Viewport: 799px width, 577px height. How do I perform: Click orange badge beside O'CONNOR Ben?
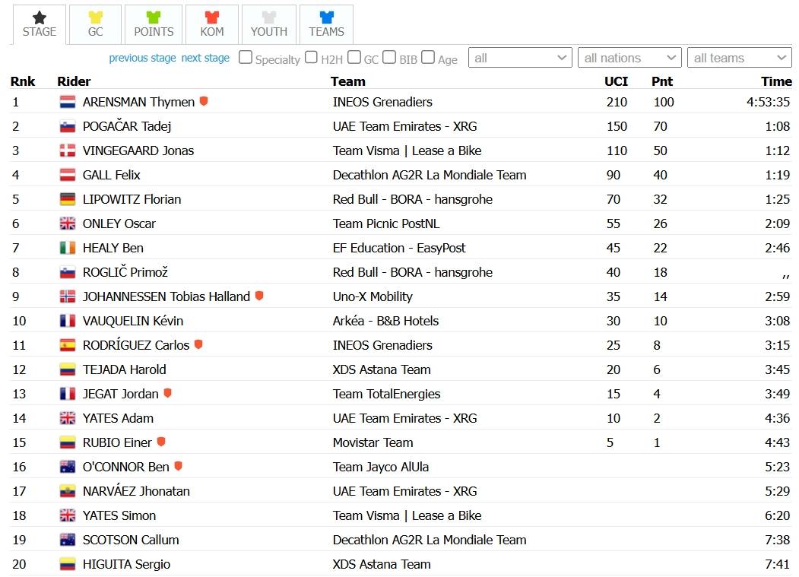(x=179, y=466)
